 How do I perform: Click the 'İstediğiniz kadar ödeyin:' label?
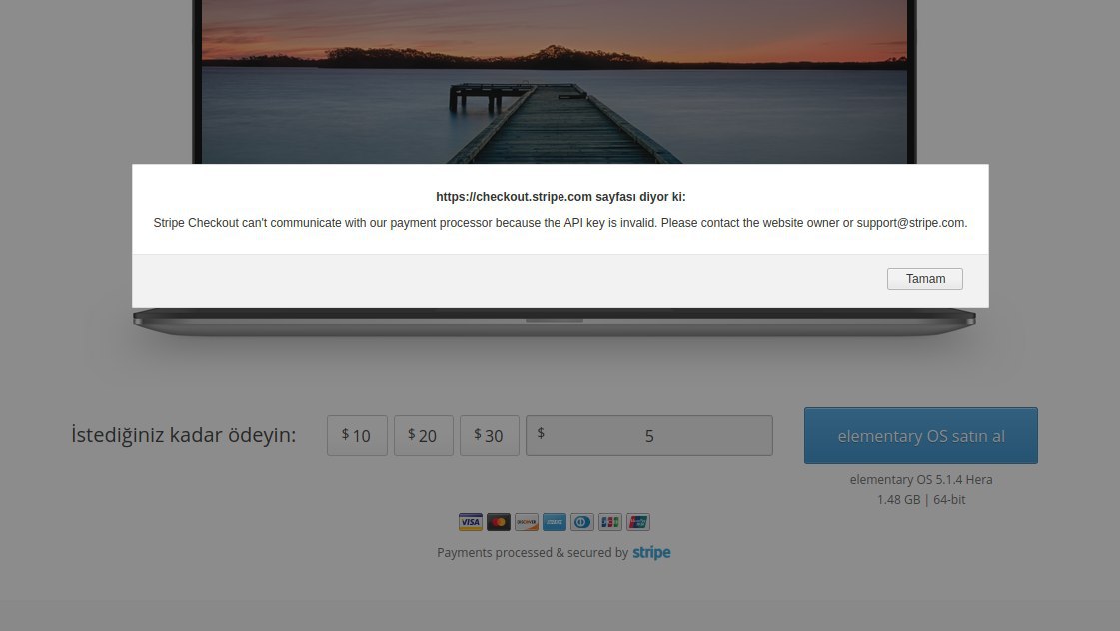point(183,434)
